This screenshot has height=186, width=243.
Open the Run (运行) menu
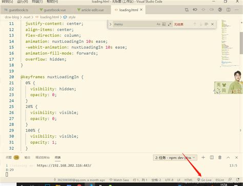23,2
